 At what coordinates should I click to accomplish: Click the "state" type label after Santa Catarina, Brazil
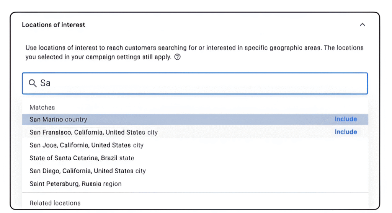click(126, 158)
